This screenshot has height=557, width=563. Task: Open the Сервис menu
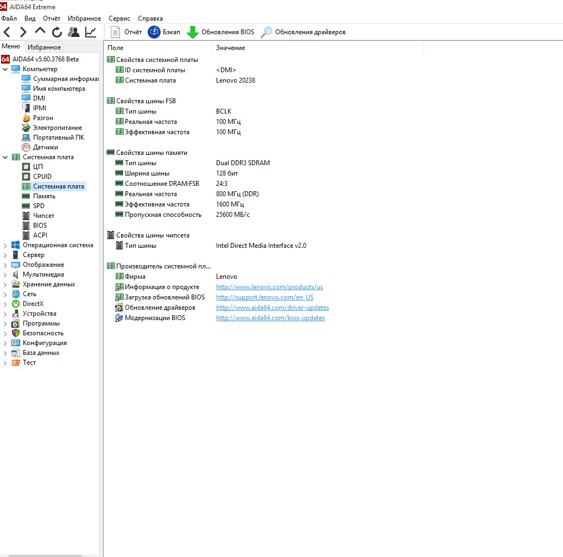119,18
